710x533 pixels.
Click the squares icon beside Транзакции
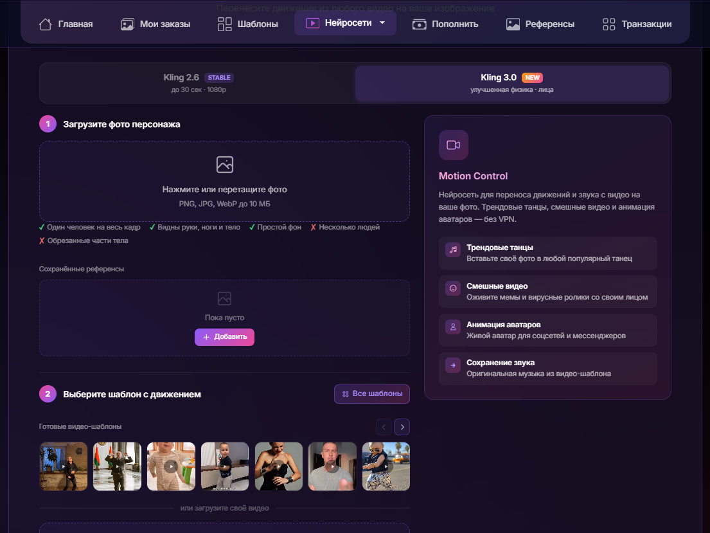(x=609, y=24)
